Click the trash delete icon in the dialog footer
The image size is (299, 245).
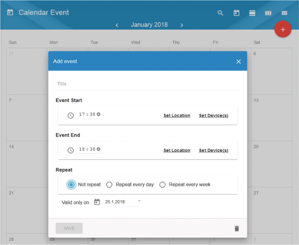click(237, 228)
